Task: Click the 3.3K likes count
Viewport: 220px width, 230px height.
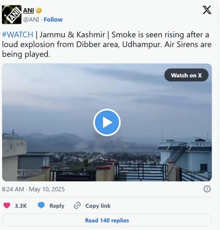Action: tap(21, 206)
